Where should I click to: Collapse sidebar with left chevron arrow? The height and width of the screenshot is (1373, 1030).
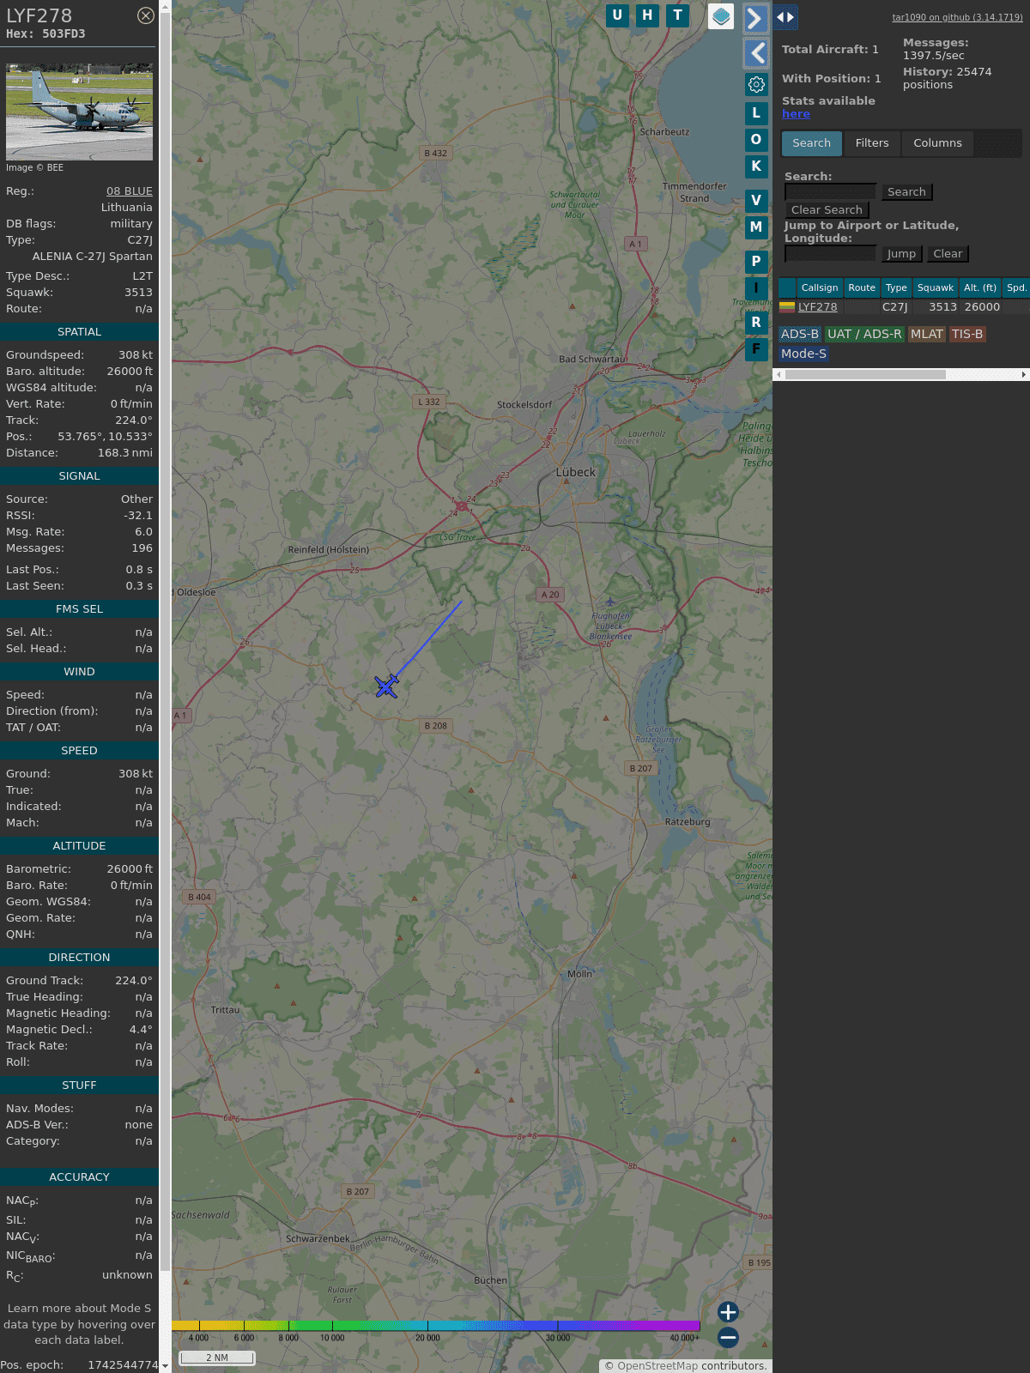[755, 53]
